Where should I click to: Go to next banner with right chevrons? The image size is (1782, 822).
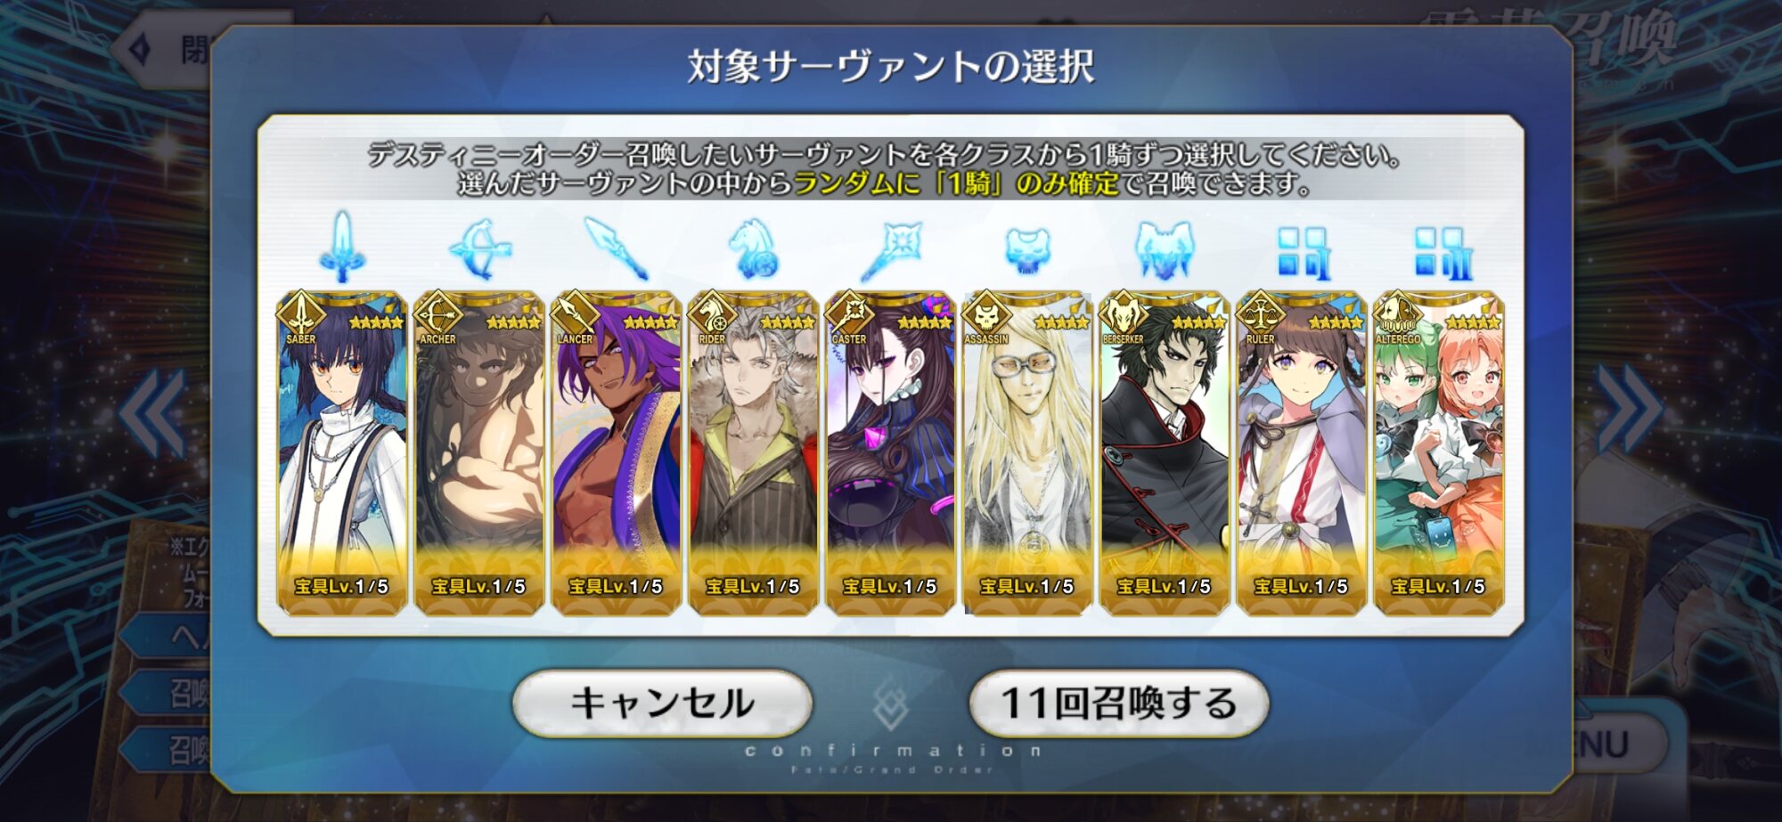tap(1629, 411)
